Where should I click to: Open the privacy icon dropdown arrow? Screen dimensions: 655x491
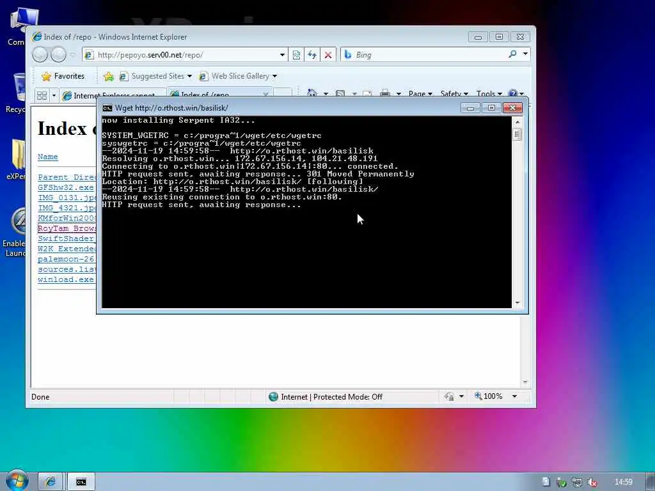461,396
